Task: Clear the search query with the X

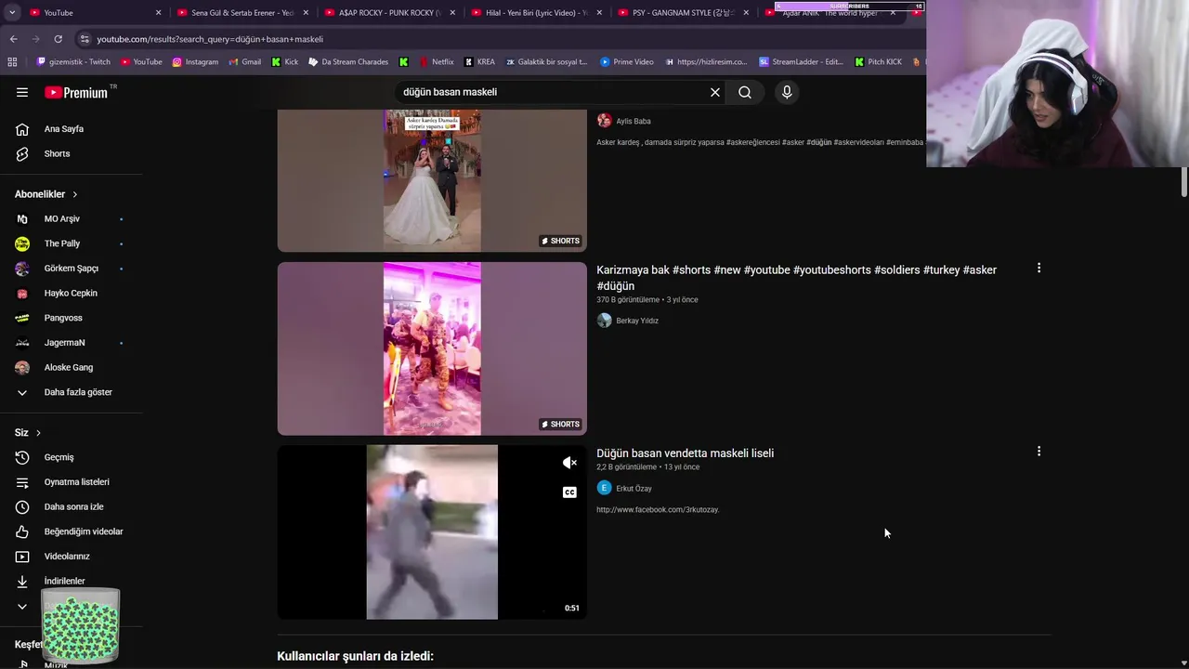Action: click(715, 92)
